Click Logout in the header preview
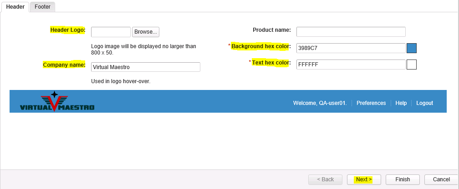 point(424,103)
